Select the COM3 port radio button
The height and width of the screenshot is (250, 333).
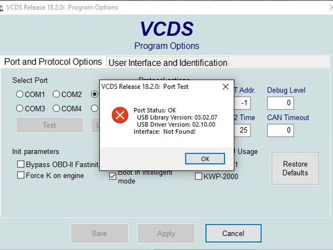pos(19,109)
